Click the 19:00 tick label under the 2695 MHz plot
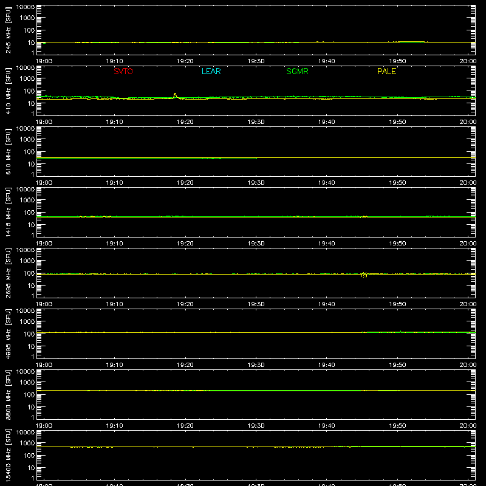Image resolution: width=486 pixels, height=486 pixels. click(44, 304)
